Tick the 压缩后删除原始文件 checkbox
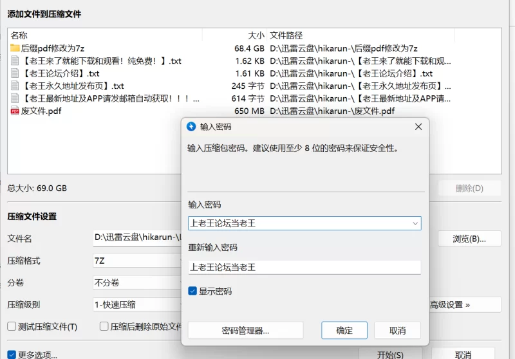Screen dimensions: 515x359 [x=104, y=326]
